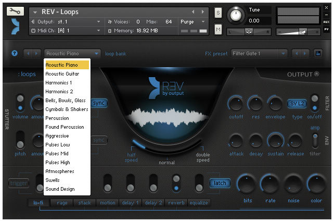Viewport: 334px width, 222px height.
Task: Click the lo-fi bits knob
Action: 247,184
